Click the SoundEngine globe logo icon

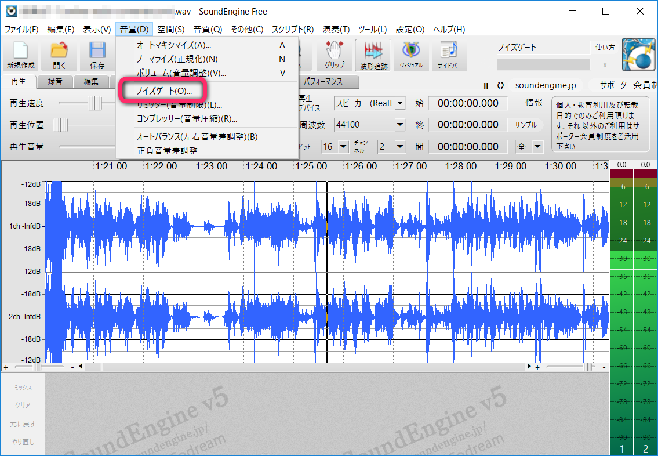coord(638,55)
